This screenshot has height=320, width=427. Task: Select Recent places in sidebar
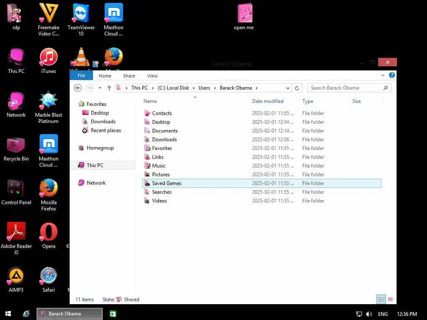pos(101,130)
